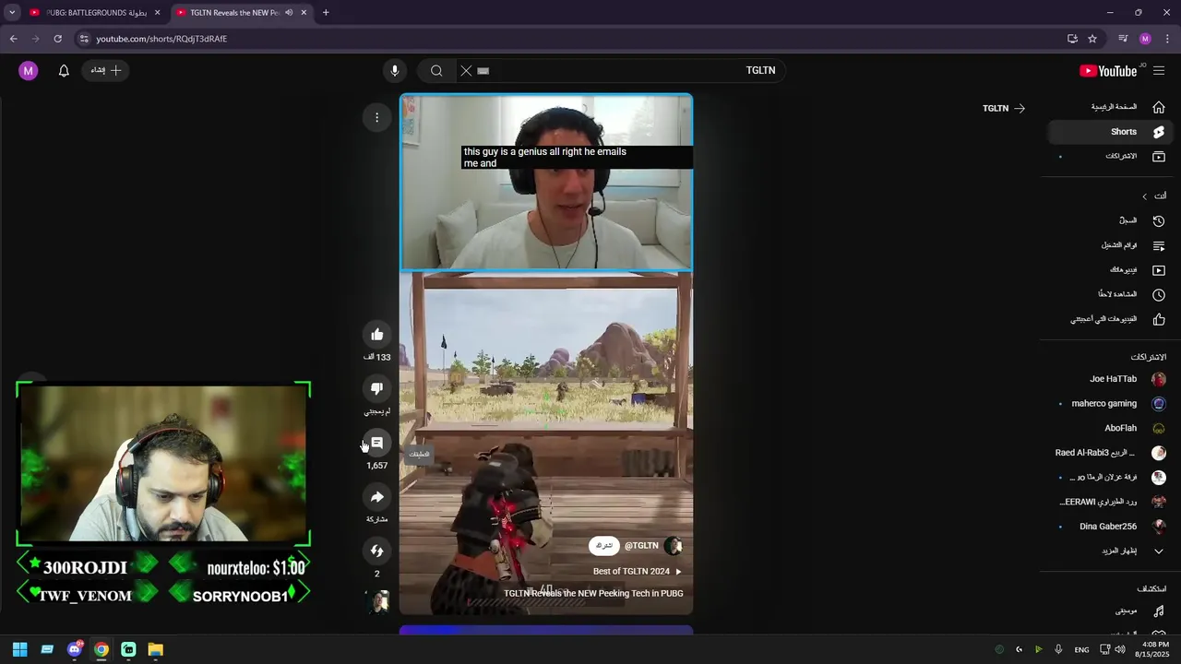The height and width of the screenshot is (664, 1181).
Task: Reload the YouTube page
Action: (x=57, y=39)
